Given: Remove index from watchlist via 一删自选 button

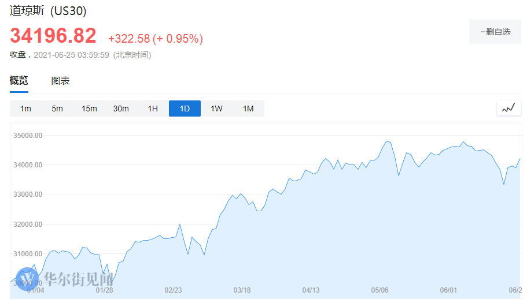Looking at the screenshot, I should [x=495, y=32].
